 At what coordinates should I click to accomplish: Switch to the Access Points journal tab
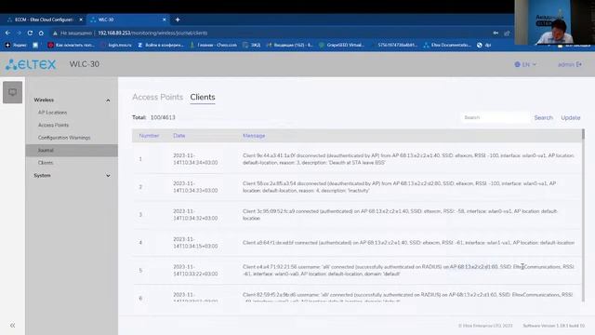click(x=157, y=97)
